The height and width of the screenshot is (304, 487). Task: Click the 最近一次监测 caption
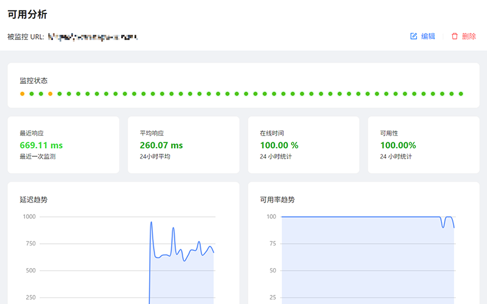[x=38, y=156]
